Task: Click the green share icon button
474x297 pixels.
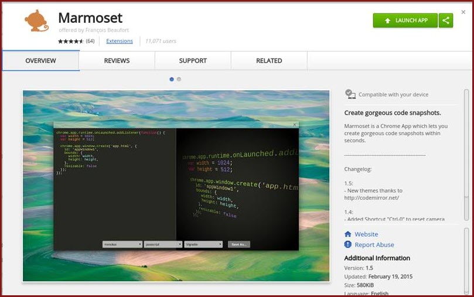Action: point(446,21)
